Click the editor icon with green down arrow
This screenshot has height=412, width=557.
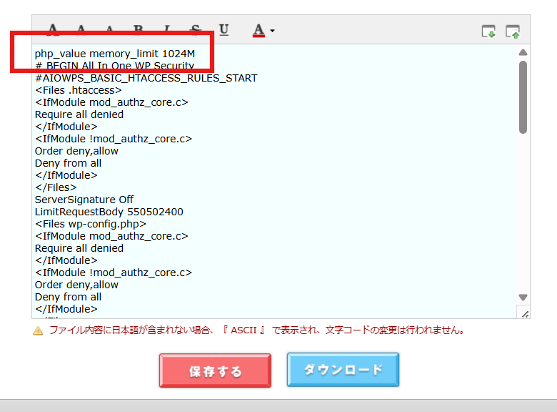coord(488,31)
